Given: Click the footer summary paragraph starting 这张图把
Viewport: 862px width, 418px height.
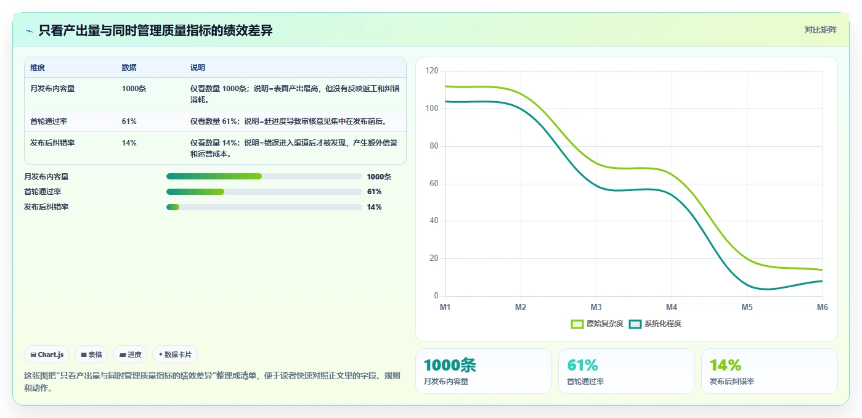Looking at the screenshot, I should (x=213, y=382).
